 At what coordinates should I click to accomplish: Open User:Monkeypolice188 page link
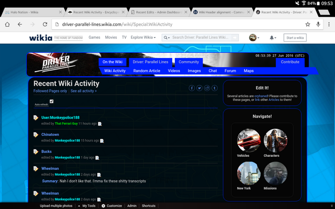[61, 118]
